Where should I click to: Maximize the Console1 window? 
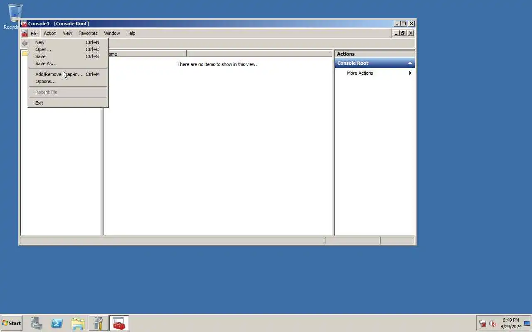coord(404,24)
